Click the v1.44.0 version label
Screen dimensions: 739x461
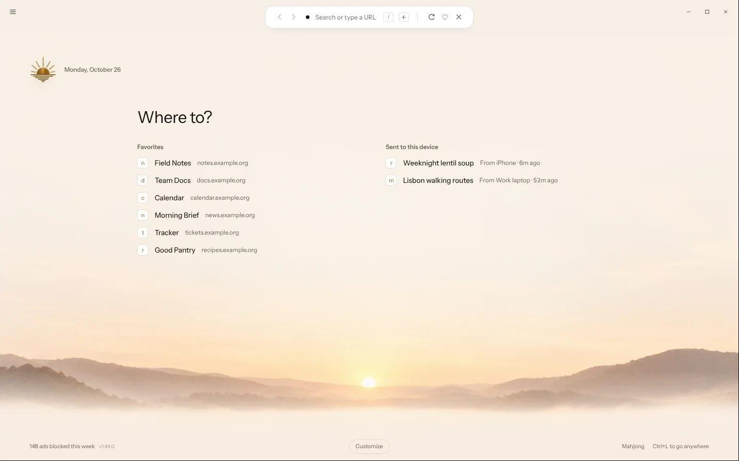click(x=107, y=446)
